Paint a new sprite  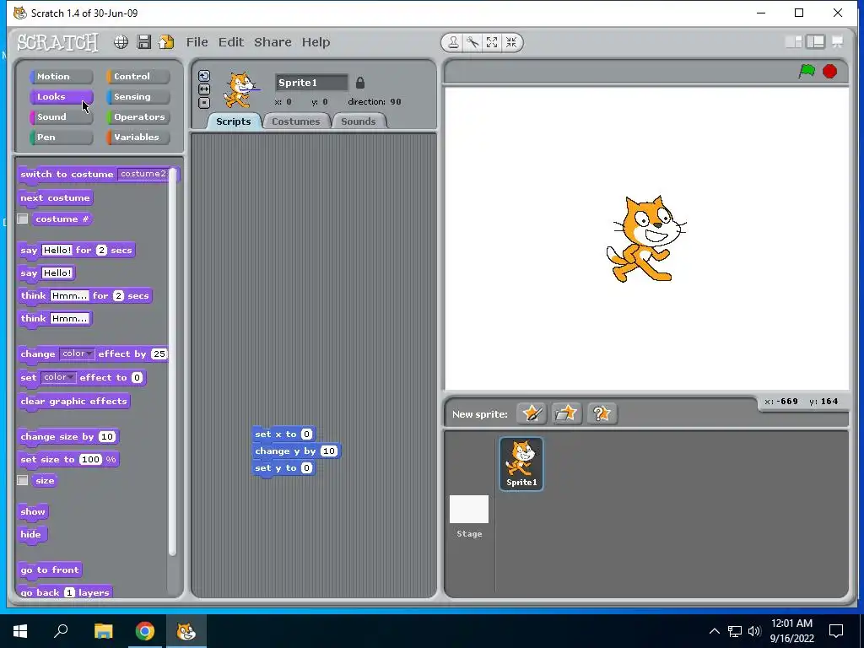[532, 413]
